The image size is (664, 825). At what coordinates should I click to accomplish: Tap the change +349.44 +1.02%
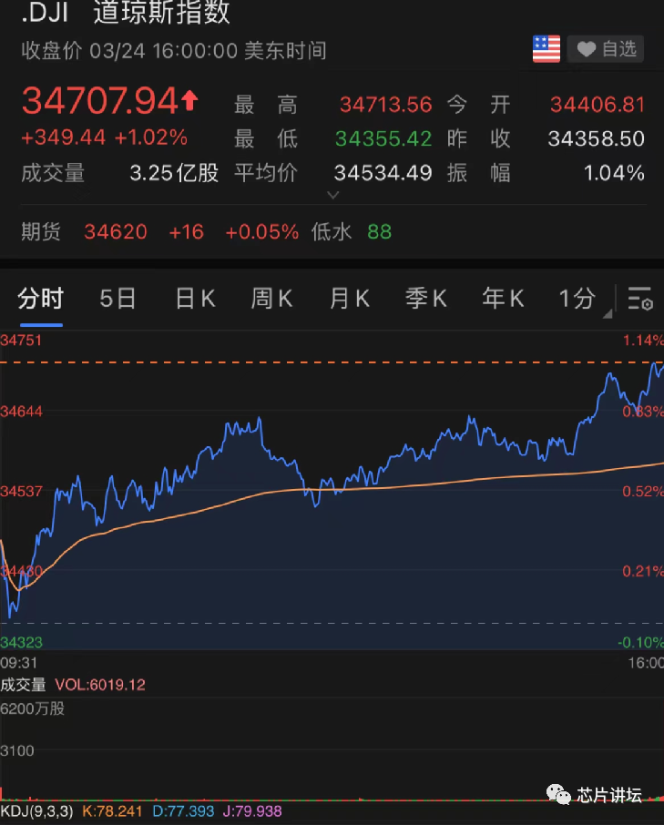[x=104, y=137]
